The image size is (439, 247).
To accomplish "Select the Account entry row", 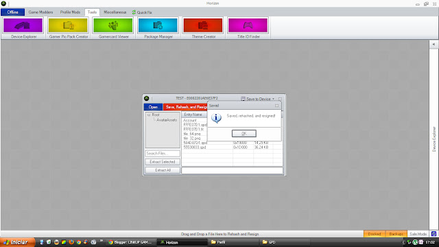I will [x=195, y=120].
